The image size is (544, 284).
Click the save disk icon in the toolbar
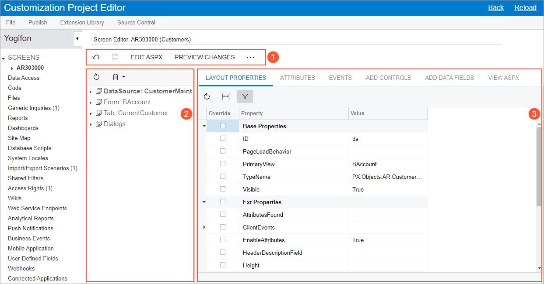point(115,57)
